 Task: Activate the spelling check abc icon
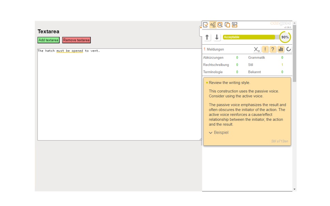click(213, 24)
